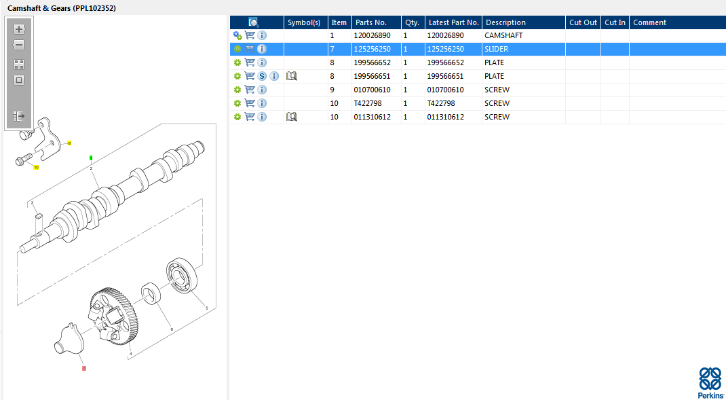Viewport: 726px width, 400px height.
Task: Open book-magnifier symbol for part 199566651
Action: pos(291,76)
